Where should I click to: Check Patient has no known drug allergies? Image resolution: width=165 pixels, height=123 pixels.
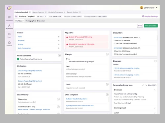coord(67,62)
